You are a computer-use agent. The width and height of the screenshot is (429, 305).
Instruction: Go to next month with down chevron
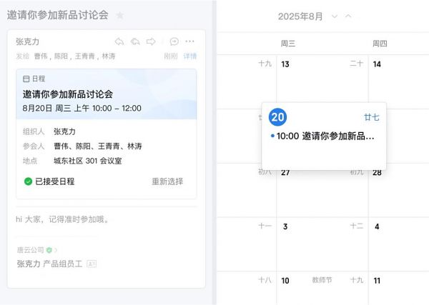click(335, 16)
